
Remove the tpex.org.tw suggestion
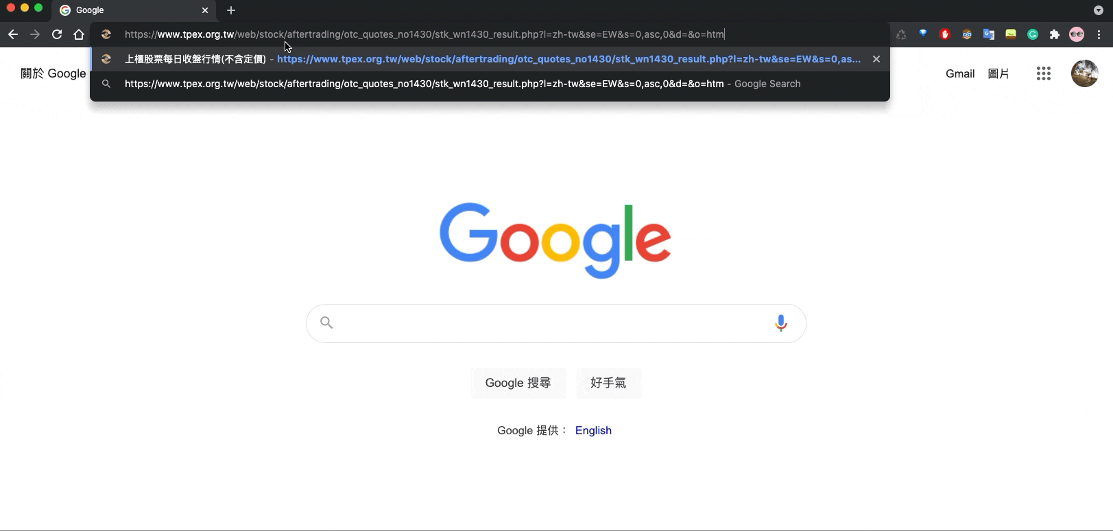876,59
